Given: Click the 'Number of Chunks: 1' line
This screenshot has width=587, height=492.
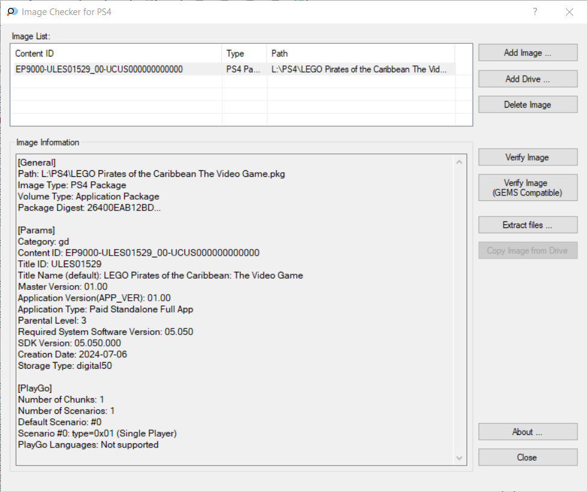Looking at the screenshot, I should [x=61, y=399].
